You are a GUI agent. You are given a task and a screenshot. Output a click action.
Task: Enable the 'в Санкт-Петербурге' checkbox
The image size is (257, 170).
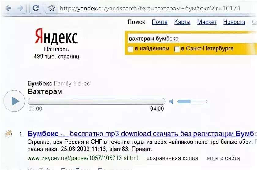tap(177, 49)
